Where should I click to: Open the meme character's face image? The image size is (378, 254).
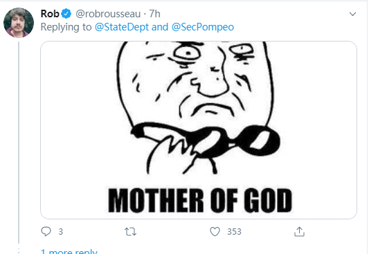point(195,83)
